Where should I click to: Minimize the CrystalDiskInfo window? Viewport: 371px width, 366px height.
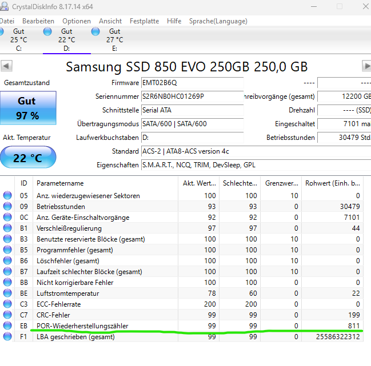click(x=314, y=7)
